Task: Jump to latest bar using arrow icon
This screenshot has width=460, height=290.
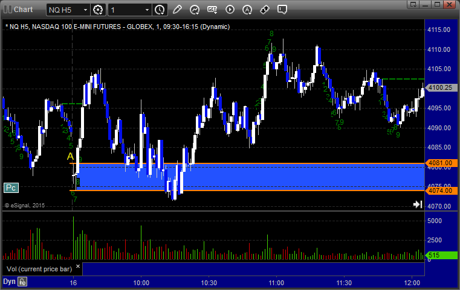Action: click(417, 204)
